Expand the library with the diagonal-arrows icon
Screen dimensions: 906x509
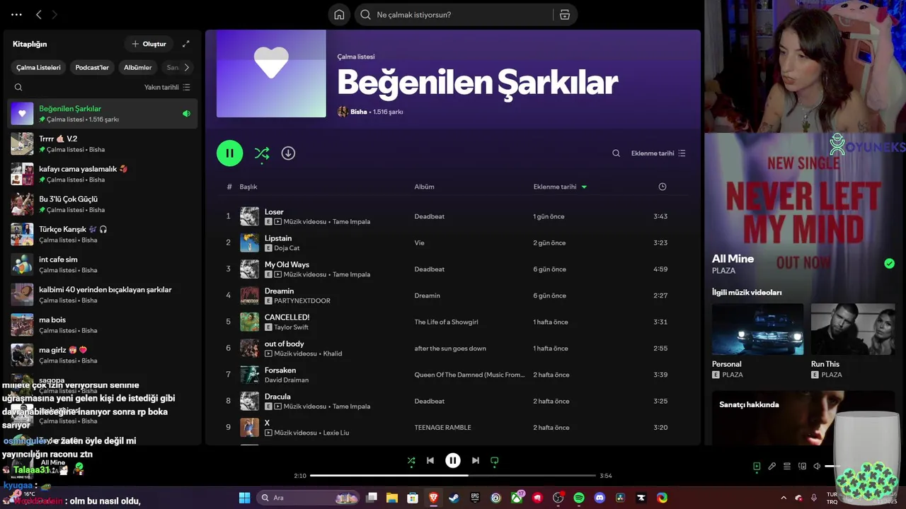point(186,44)
